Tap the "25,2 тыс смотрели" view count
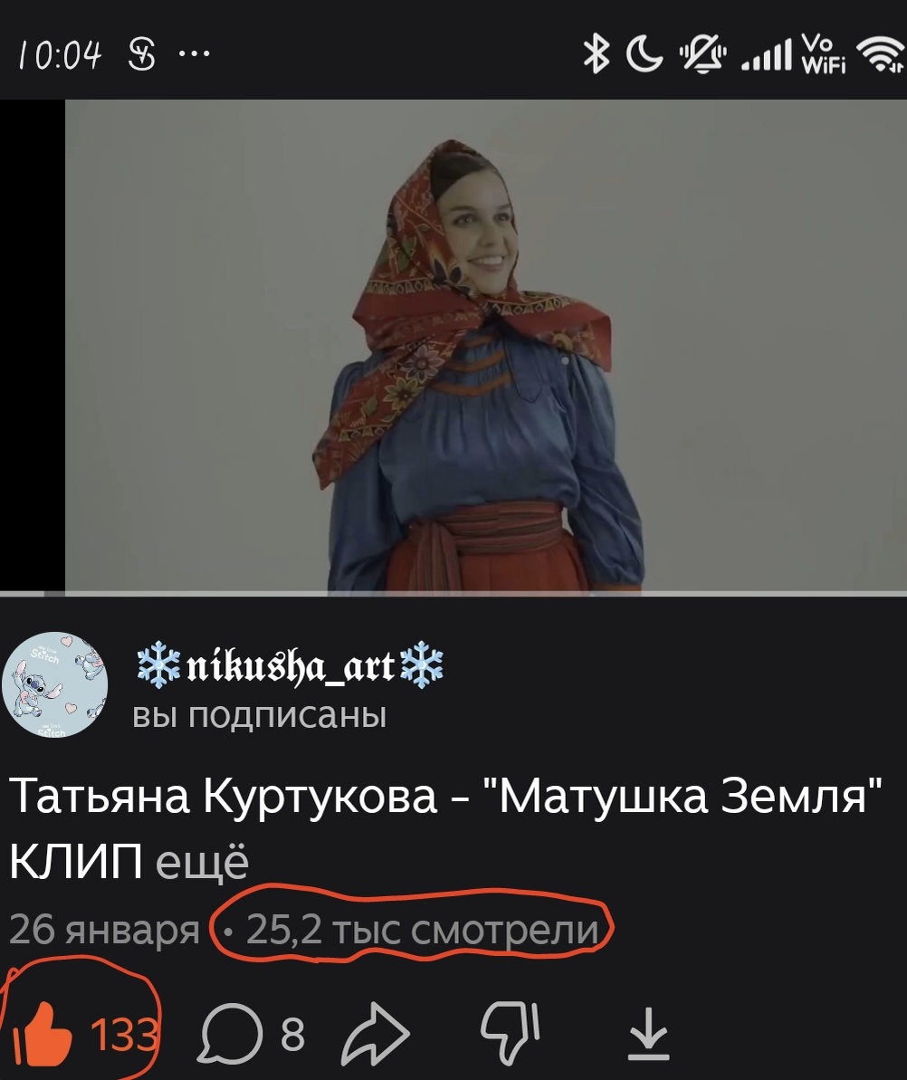Screen dimensions: 907x1080 [422, 929]
